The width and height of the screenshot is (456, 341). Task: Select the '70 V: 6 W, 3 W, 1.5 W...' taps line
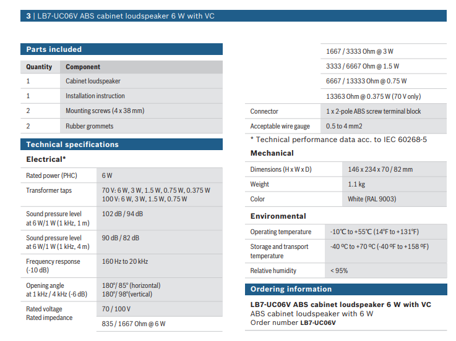click(156, 190)
